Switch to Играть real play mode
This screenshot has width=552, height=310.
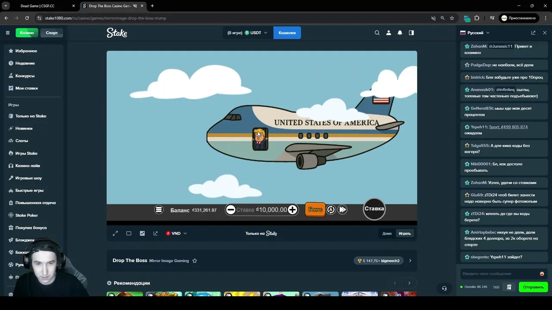[x=405, y=233]
